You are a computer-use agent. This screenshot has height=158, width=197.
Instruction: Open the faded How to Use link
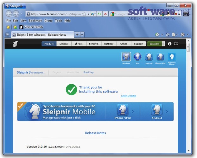[x=73, y=72]
